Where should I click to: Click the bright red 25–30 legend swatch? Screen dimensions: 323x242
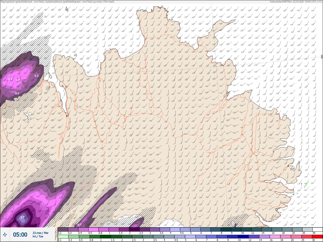pyautogui.click(x=317, y=236)
